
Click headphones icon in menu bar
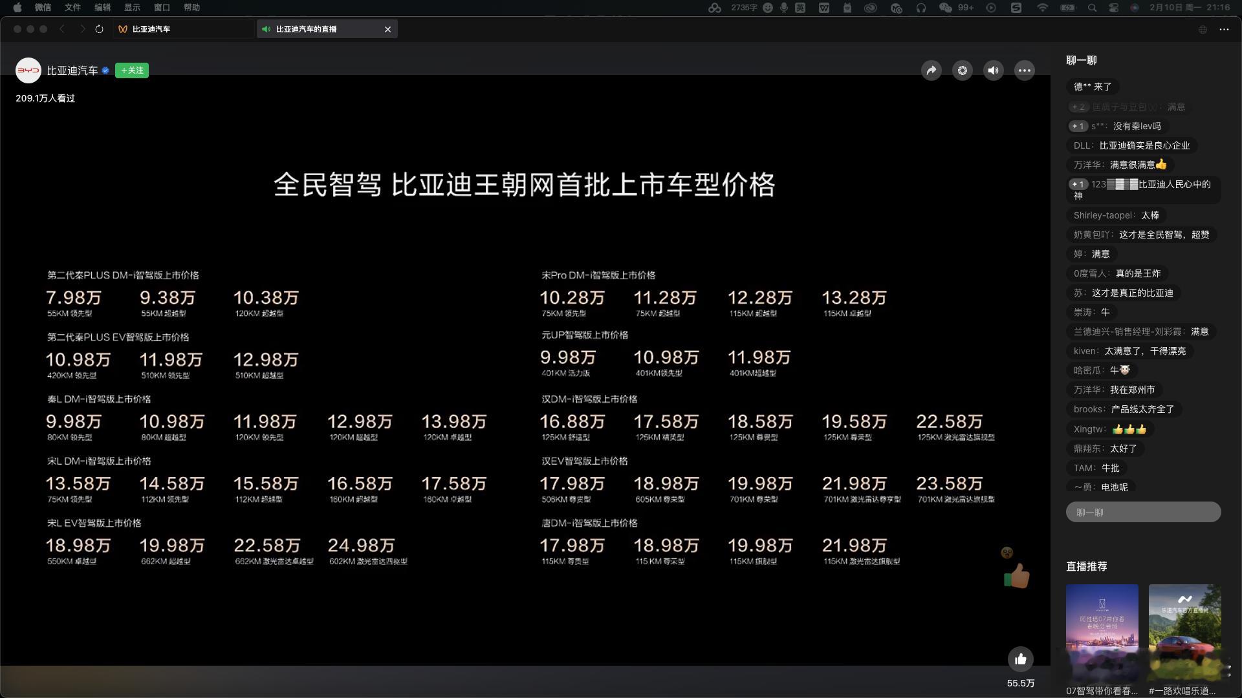click(x=921, y=8)
